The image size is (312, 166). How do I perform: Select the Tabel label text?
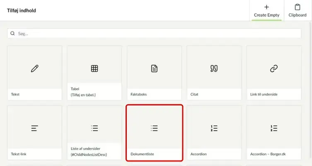(75, 89)
